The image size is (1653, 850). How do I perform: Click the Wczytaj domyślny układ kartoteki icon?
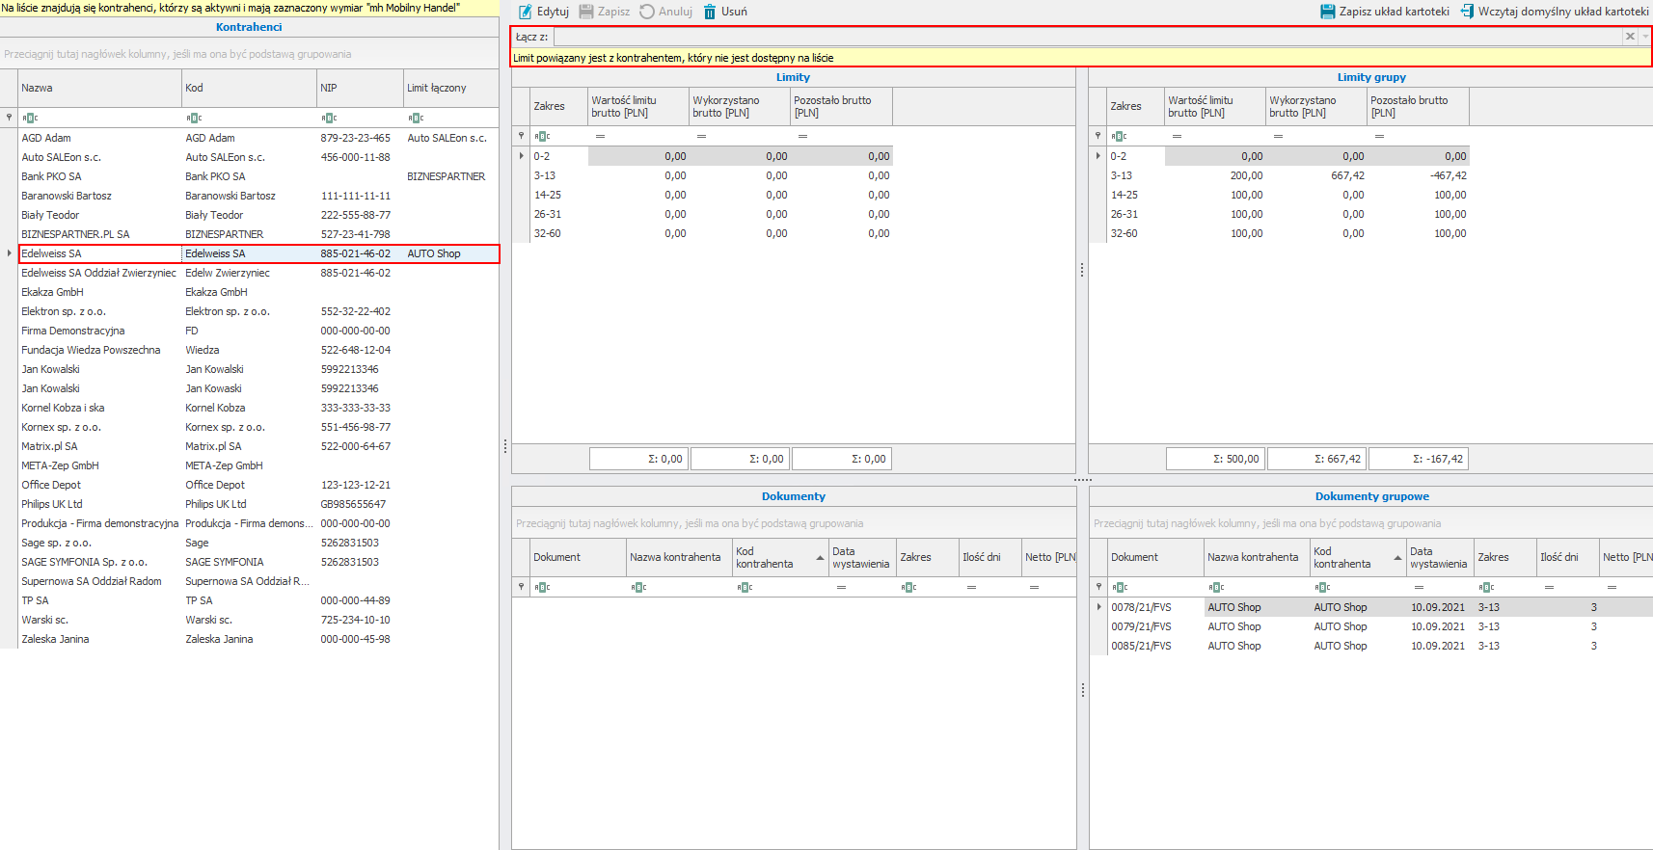coord(1467,12)
